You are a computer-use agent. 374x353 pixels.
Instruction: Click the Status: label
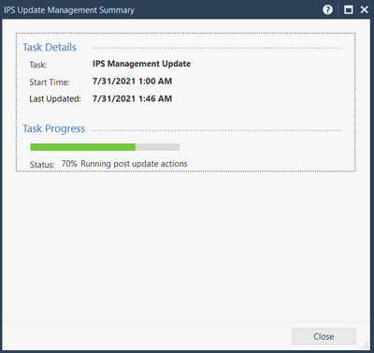[x=42, y=165]
